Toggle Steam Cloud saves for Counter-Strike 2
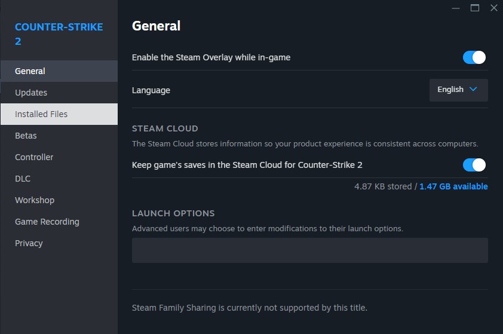 [x=474, y=165]
